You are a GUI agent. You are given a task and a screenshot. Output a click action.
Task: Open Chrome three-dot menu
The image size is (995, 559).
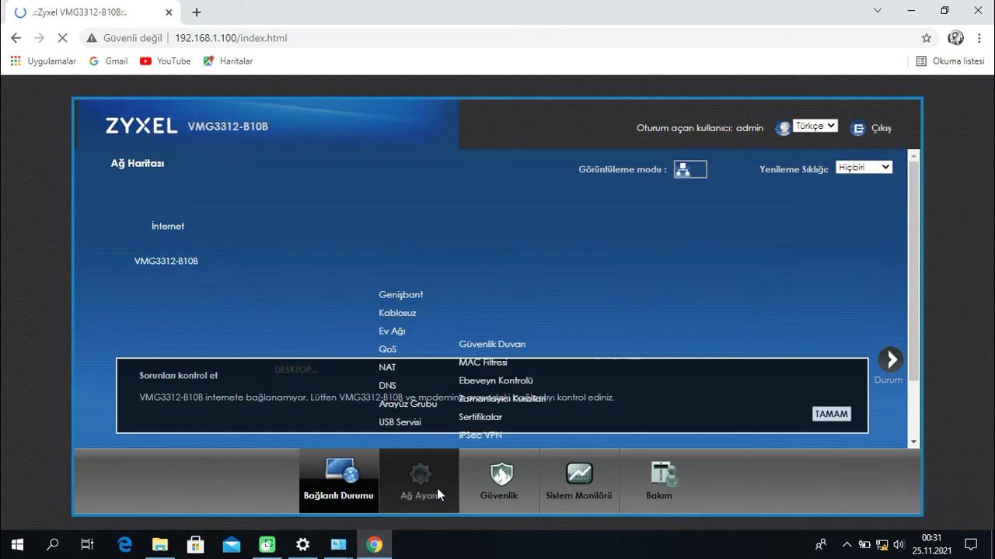(x=978, y=38)
